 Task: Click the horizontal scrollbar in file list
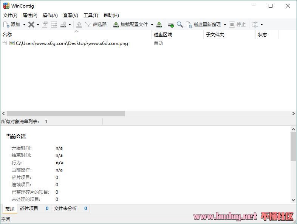(x=66, y=113)
